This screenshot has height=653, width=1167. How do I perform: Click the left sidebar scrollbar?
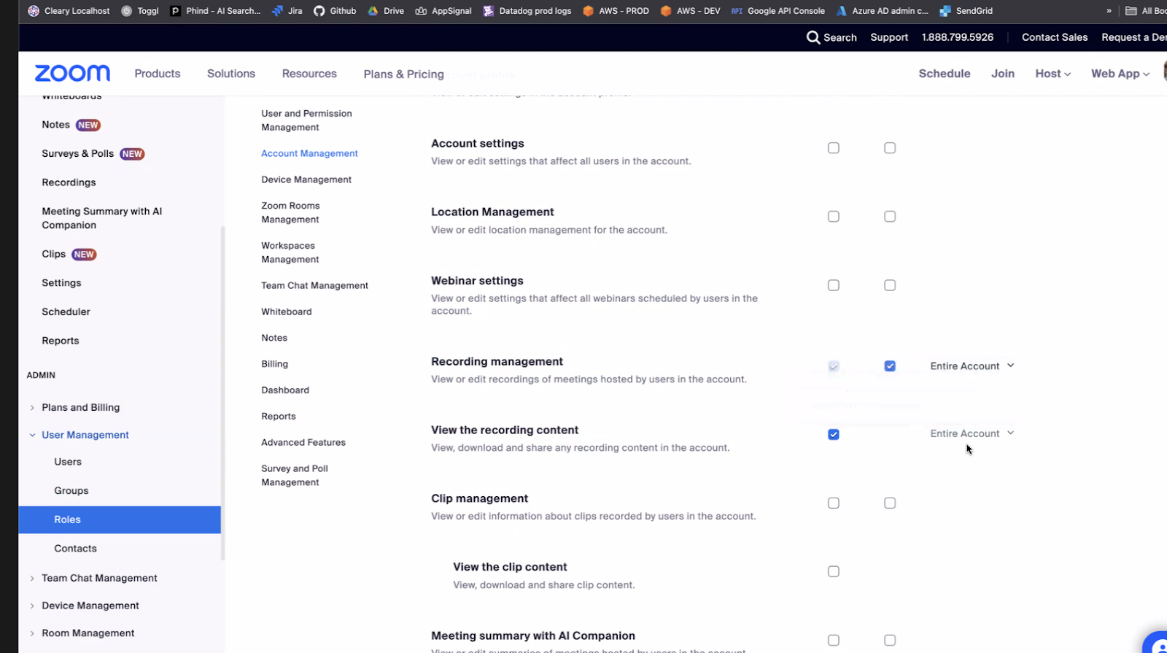222,394
